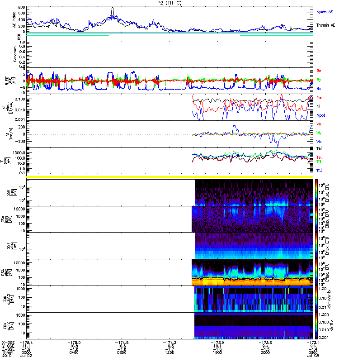339x362 pixels.
Task: Click the -174.2 X-GSE value
Action: coord(169,343)
